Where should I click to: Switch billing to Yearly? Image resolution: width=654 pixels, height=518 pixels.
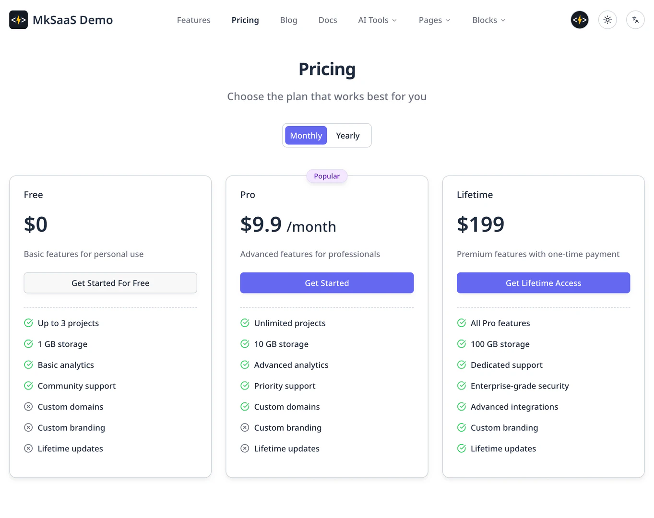point(347,135)
